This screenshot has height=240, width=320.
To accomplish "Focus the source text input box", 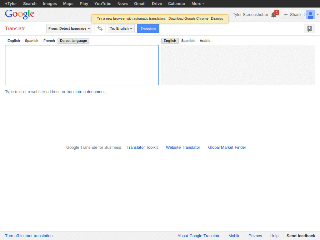I will [x=82, y=65].
